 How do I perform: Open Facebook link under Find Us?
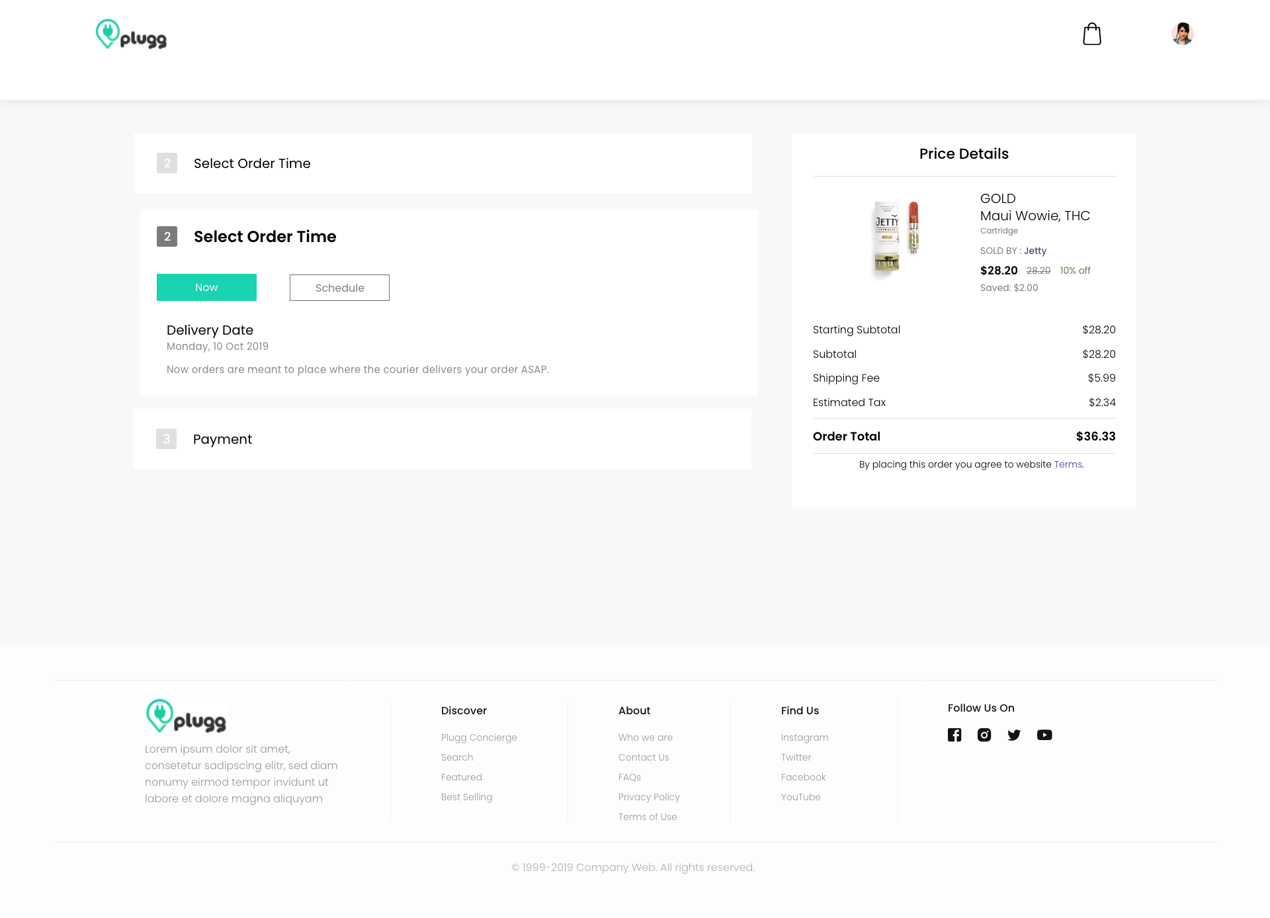[x=803, y=777]
